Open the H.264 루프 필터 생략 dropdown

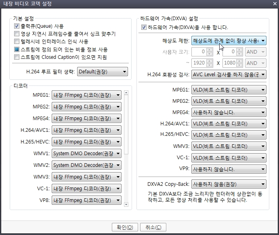click(102, 72)
